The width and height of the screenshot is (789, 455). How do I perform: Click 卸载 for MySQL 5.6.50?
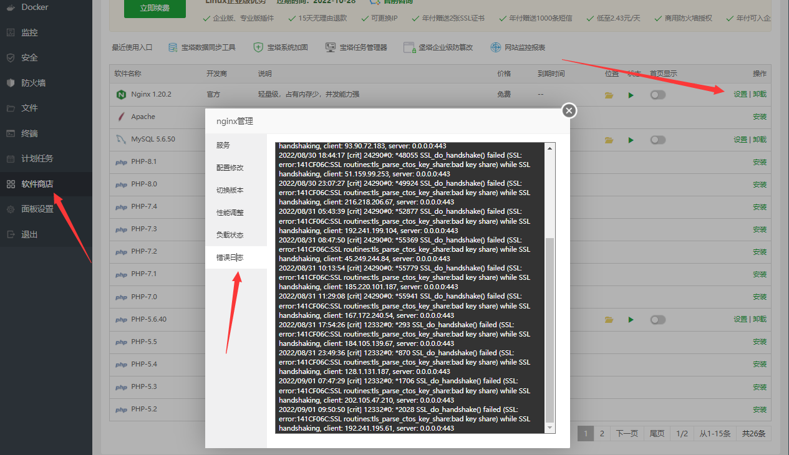pos(760,139)
